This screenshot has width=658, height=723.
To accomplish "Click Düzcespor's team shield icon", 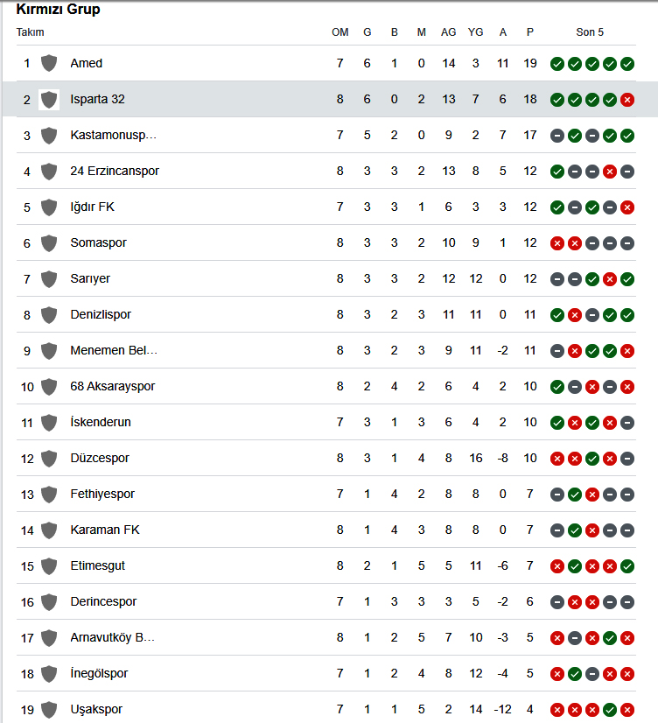I will pyautogui.click(x=49, y=458).
